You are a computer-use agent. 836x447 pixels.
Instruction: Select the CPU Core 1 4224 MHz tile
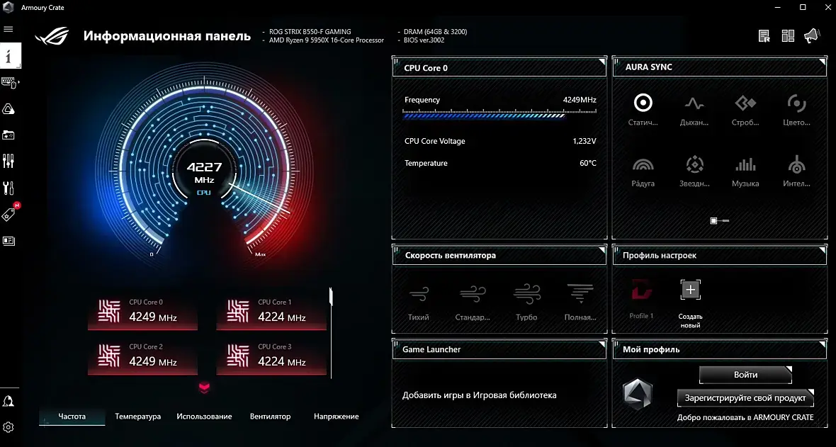click(x=271, y=313)
